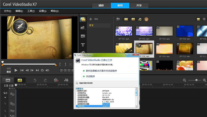Image resolution: width=207 pixels, height=117 pixels.
Task: Click the round orange library toolbar icon
Action: coord(146,19)
